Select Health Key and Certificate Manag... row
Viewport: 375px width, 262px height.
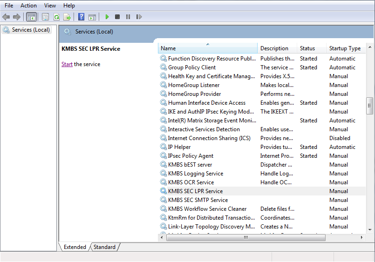[262, 76]
